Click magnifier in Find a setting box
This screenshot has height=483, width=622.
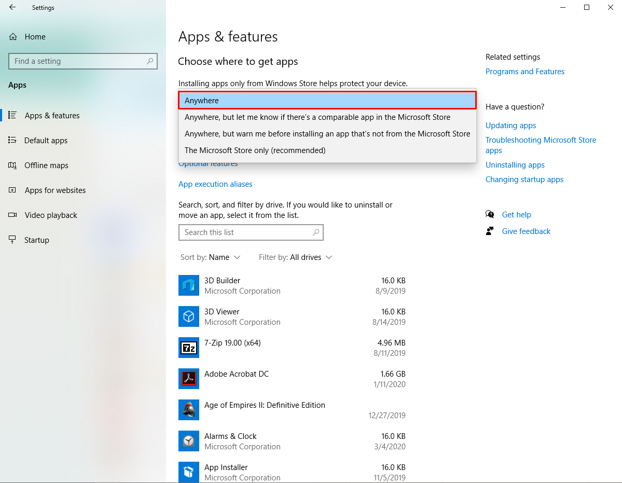(x=150, y=61)
